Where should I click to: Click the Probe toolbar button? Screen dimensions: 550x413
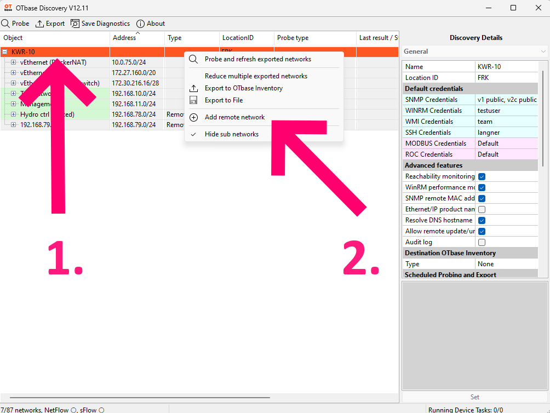tap(15, 24)
